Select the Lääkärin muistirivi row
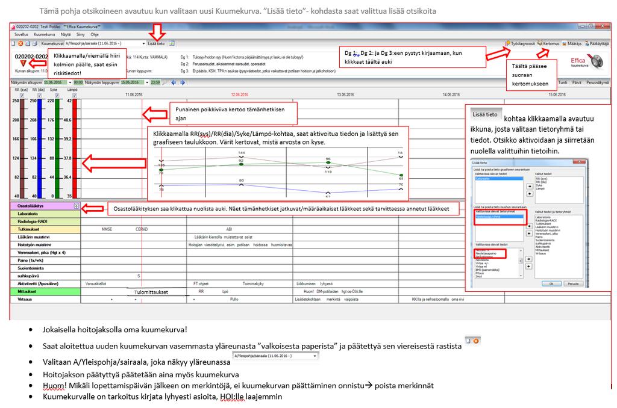 point(45,237)
